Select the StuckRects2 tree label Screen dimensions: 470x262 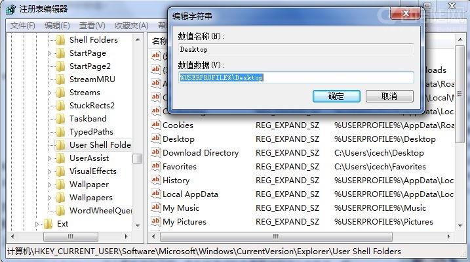pos(92,105)
